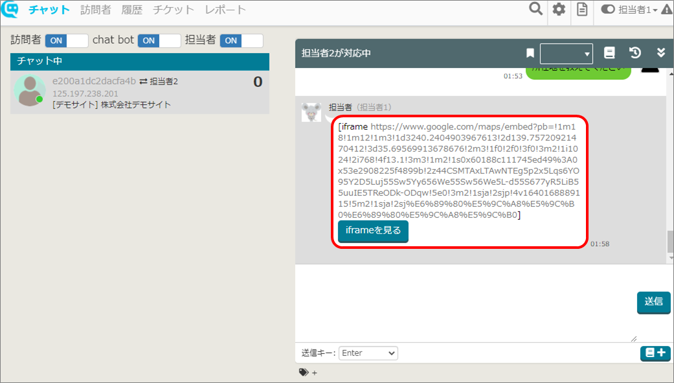Open the Google Maps embed URL link
This screenshot has width=674, height=383.
458,171
